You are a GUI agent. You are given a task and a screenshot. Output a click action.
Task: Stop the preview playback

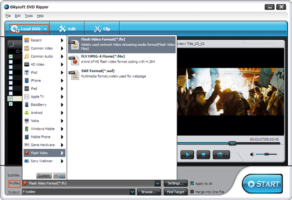coord(203,155)
